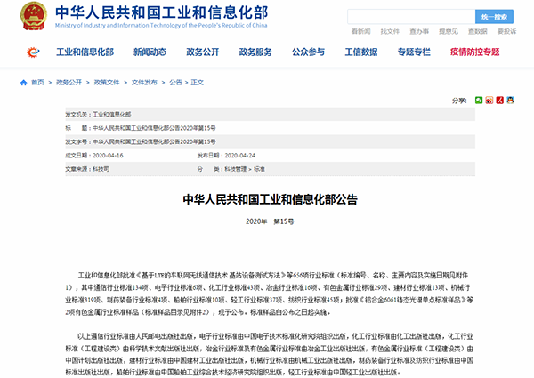Viewport: 534px width, 378px height.
Task: Open 疫情防控专题 red menu item
Action: [x=474, y=52]
